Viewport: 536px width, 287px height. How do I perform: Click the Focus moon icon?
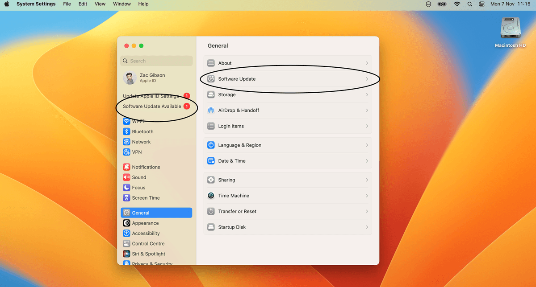tap(126, 188)
